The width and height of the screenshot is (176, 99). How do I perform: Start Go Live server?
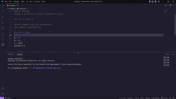[164, 98]
